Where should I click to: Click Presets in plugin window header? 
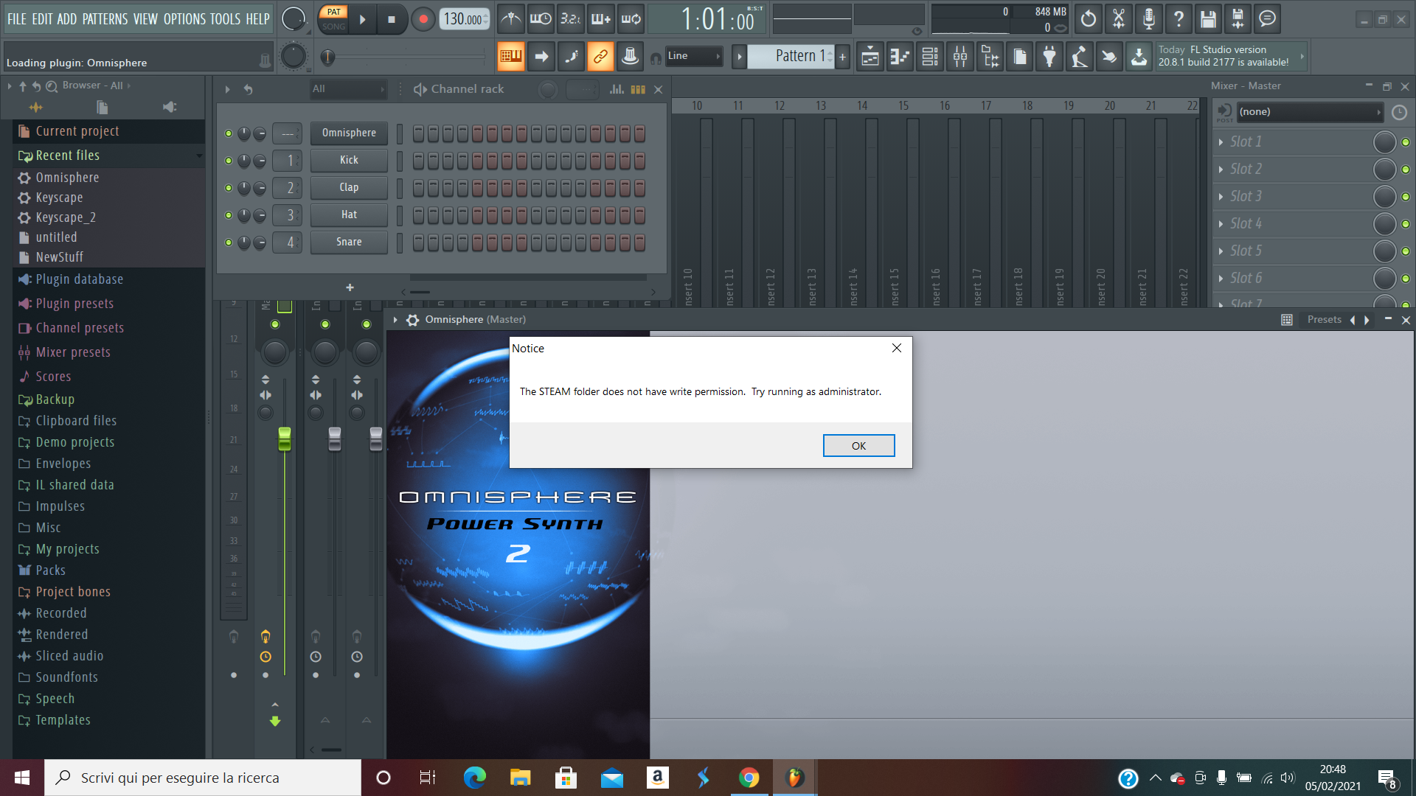coord(1325,320)
